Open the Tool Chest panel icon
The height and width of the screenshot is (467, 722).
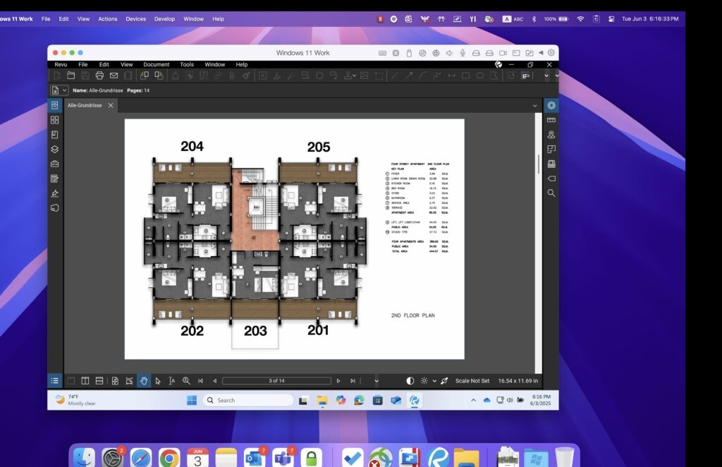(54, 164)
